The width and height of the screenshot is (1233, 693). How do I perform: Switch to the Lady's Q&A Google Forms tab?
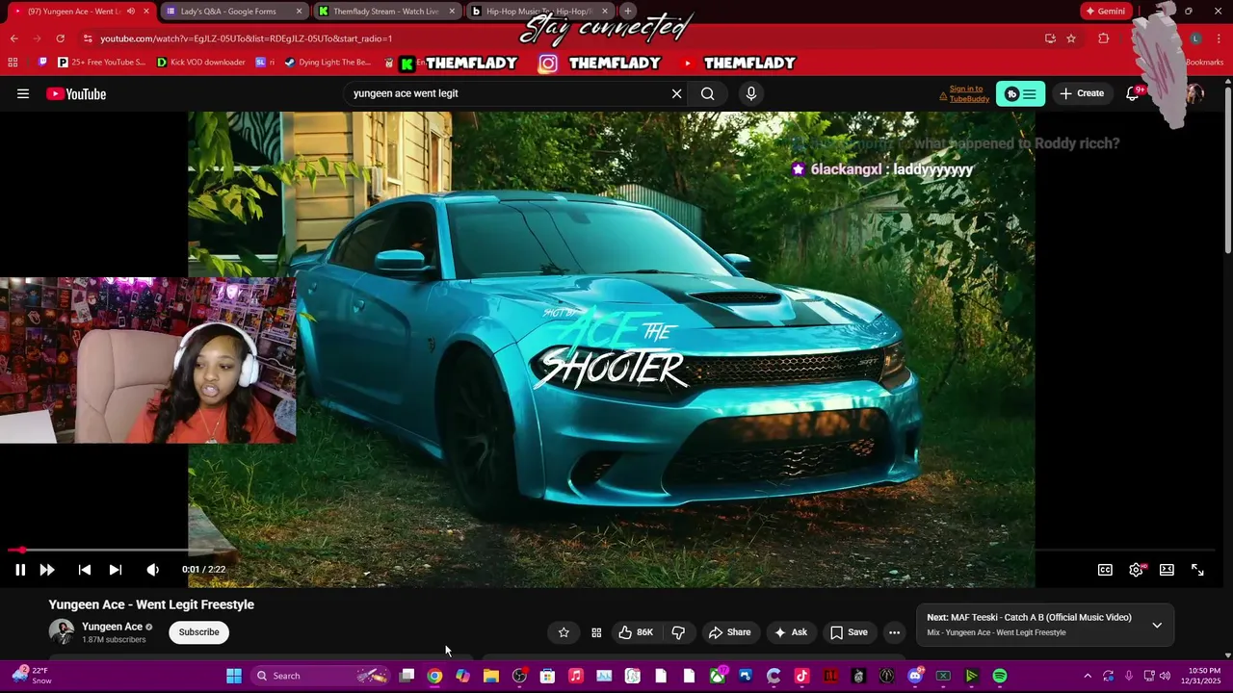(232, 12)
